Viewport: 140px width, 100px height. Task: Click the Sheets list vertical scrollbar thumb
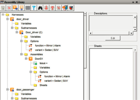pos(135,76)
